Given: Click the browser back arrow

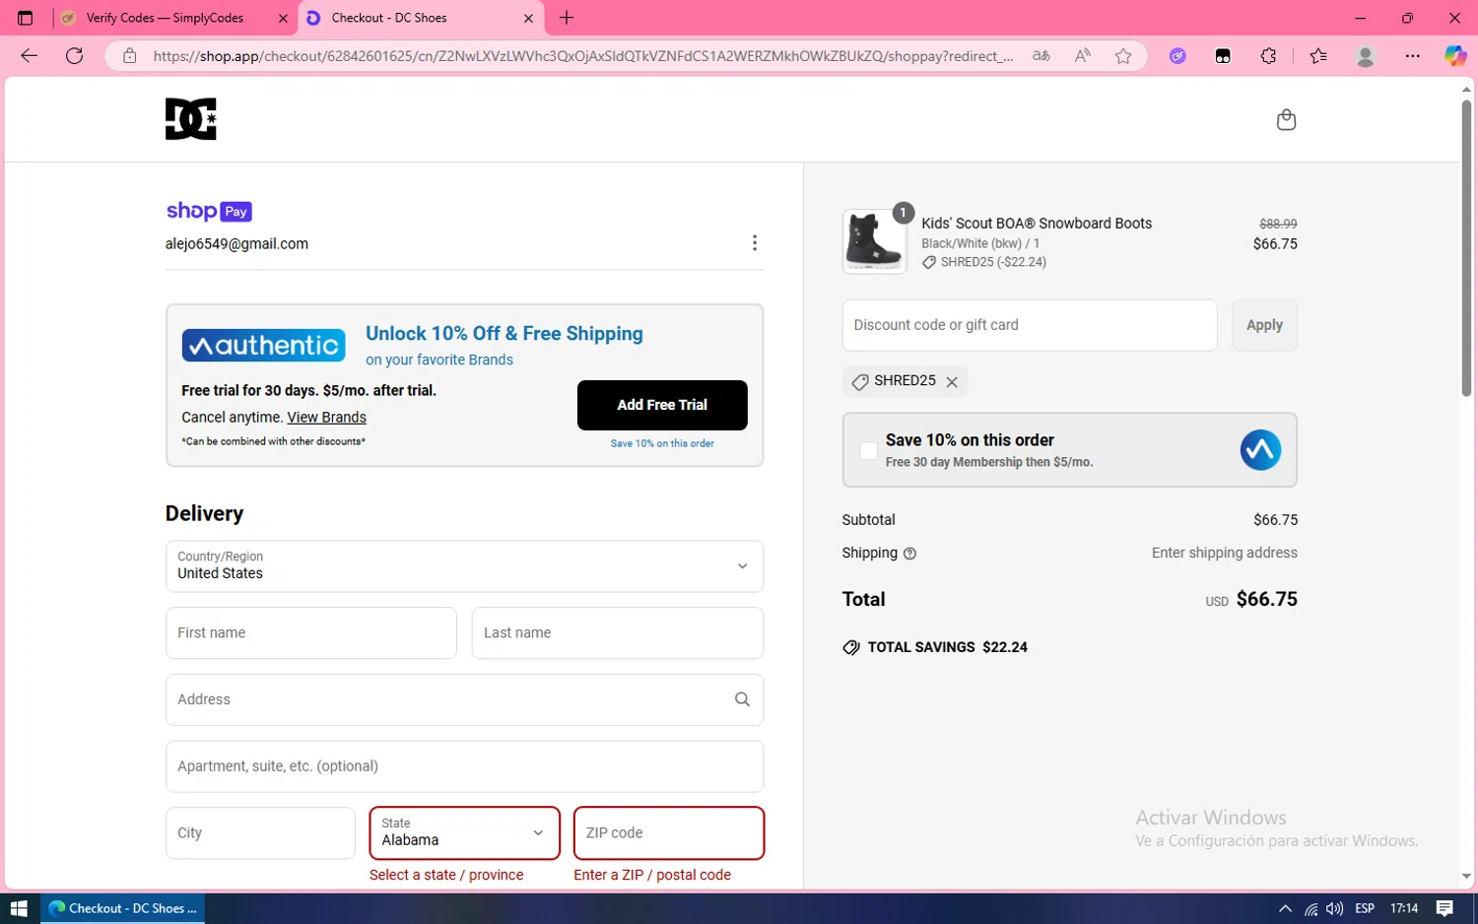Looking at the screenshot, I should click(x=29, y=56).
